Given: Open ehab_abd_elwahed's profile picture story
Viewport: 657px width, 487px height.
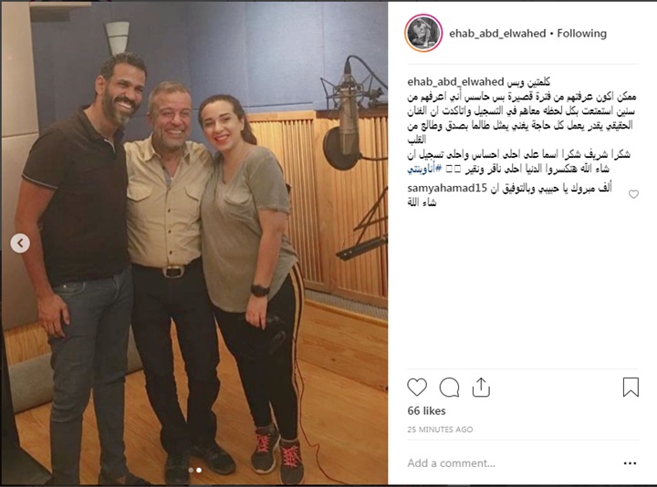Looking at the screenshot, I should coord(423,33).
